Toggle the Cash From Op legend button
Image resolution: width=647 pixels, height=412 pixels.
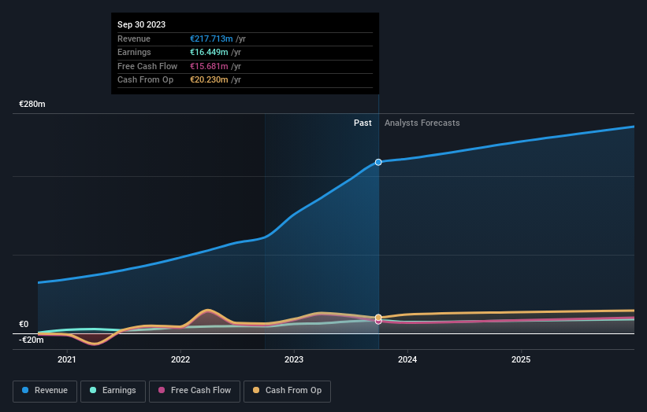point(287,391)
